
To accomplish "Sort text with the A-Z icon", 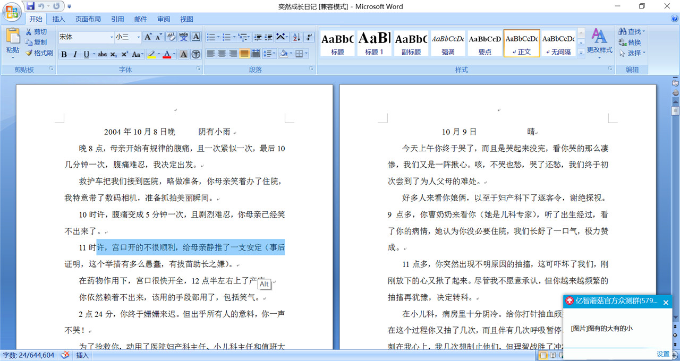I will [x=296, y=37].
